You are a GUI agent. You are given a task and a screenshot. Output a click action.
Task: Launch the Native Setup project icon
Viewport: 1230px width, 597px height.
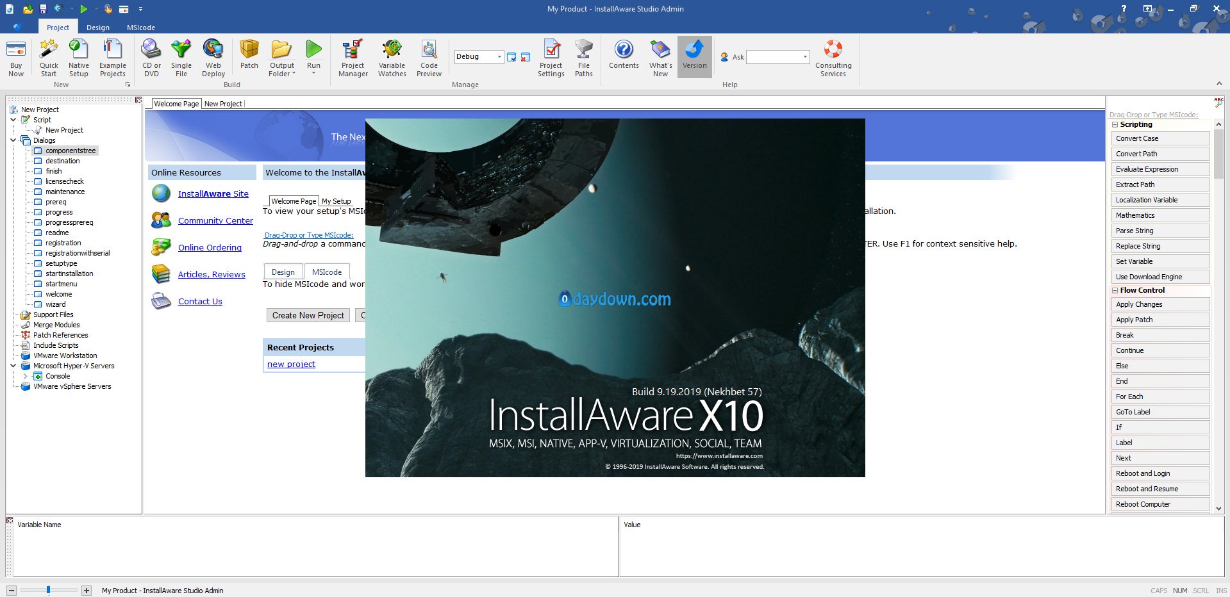tap(79, 58)
